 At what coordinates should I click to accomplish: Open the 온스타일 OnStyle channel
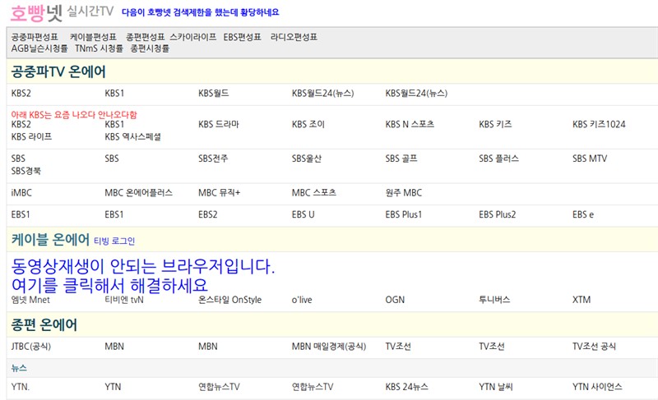229,300
